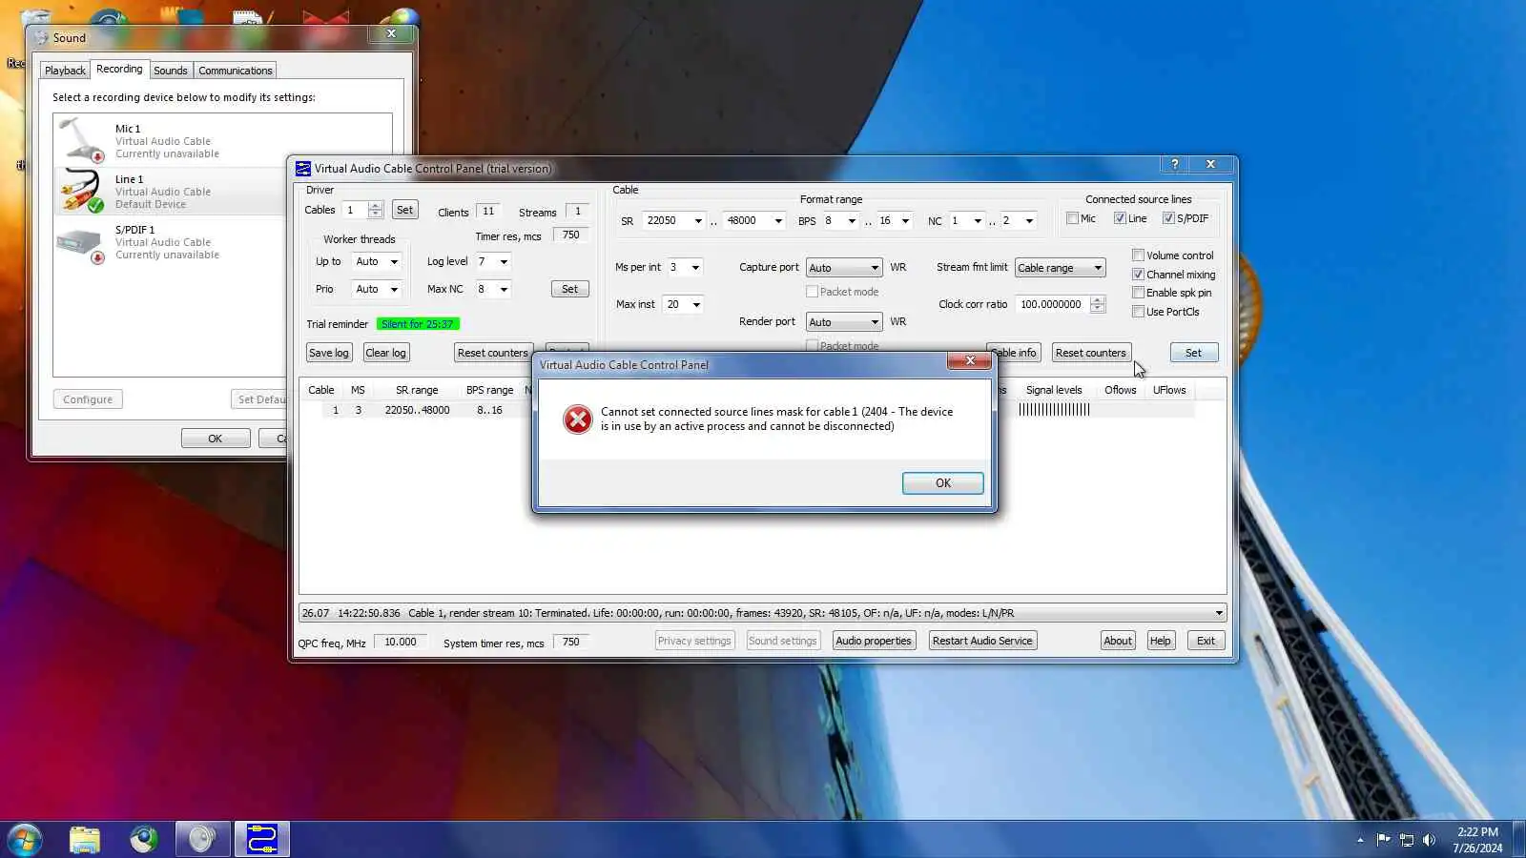Open Windows Explorer from the taskbar
The height and width of the screenshot is (858, 1526).
pos(85,839)
